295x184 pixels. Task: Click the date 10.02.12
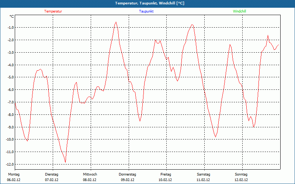pos(165,180)
